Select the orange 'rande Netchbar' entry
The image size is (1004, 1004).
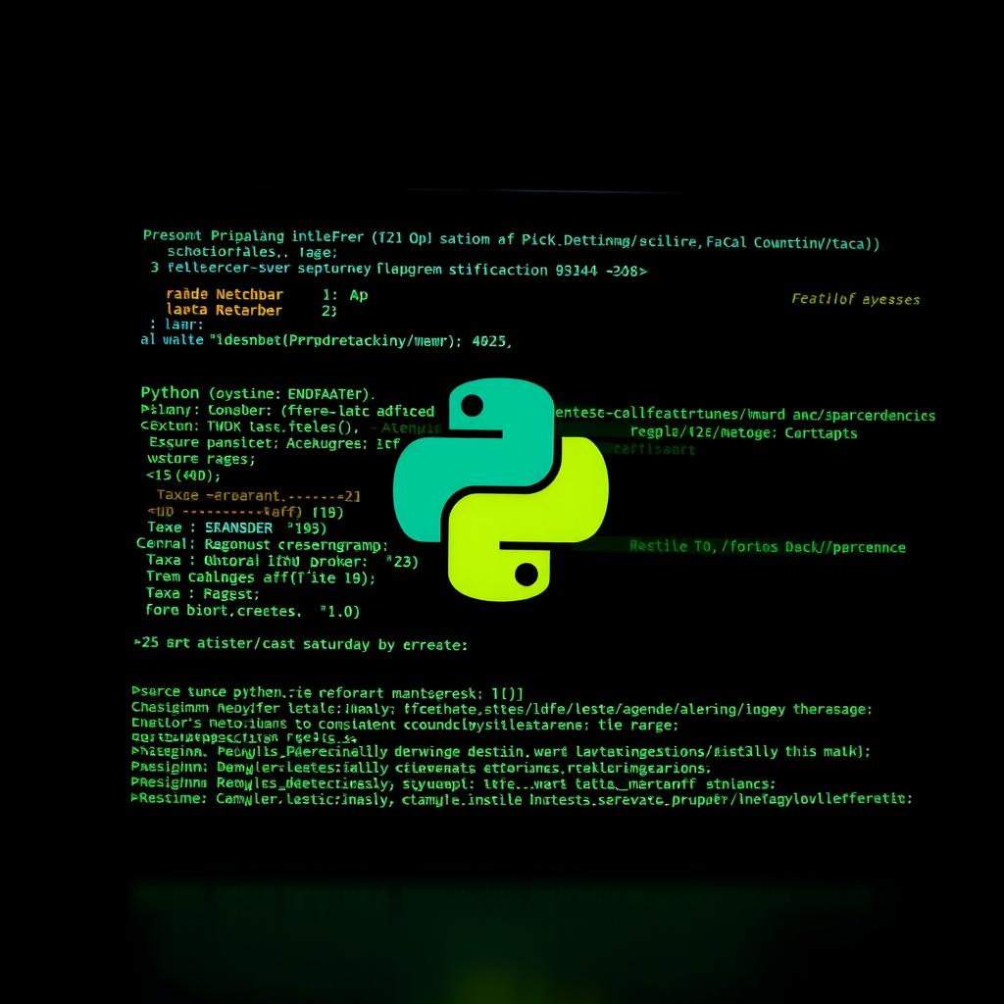pyautogui.click(x=225, y=294)
